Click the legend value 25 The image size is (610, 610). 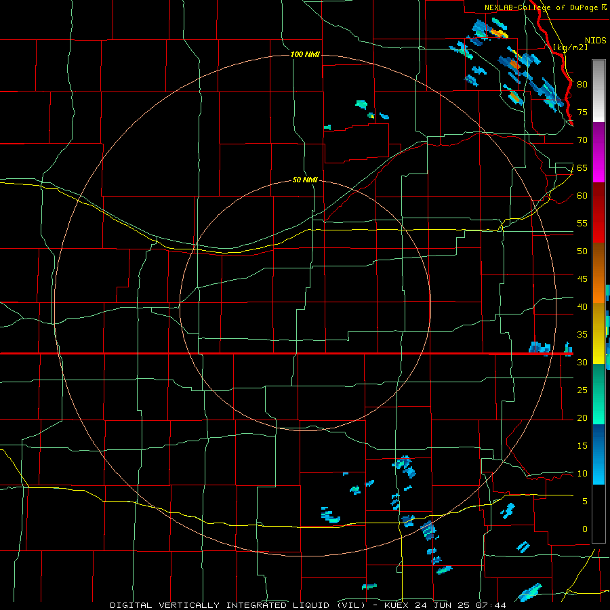pyautogui.click(x=582, y=390)
